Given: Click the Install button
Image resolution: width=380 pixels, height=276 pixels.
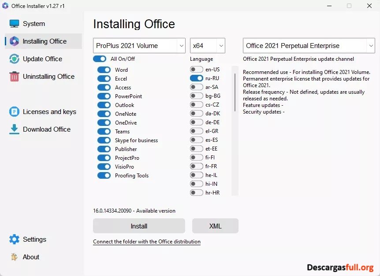Looking at the screenshot, I should click(138, 225).
